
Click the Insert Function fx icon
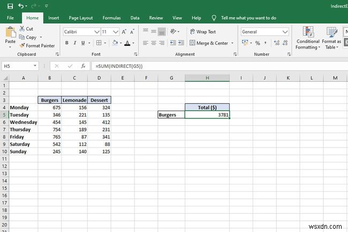[83, 66]
